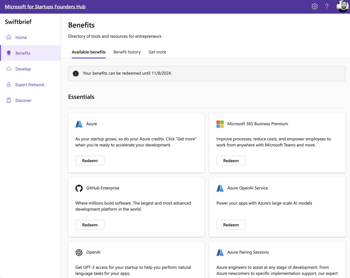Image resolution: width=350 pixels, height=278 pixels.
Task: Go to Home in the sidebar
Action: pos(30,37)
